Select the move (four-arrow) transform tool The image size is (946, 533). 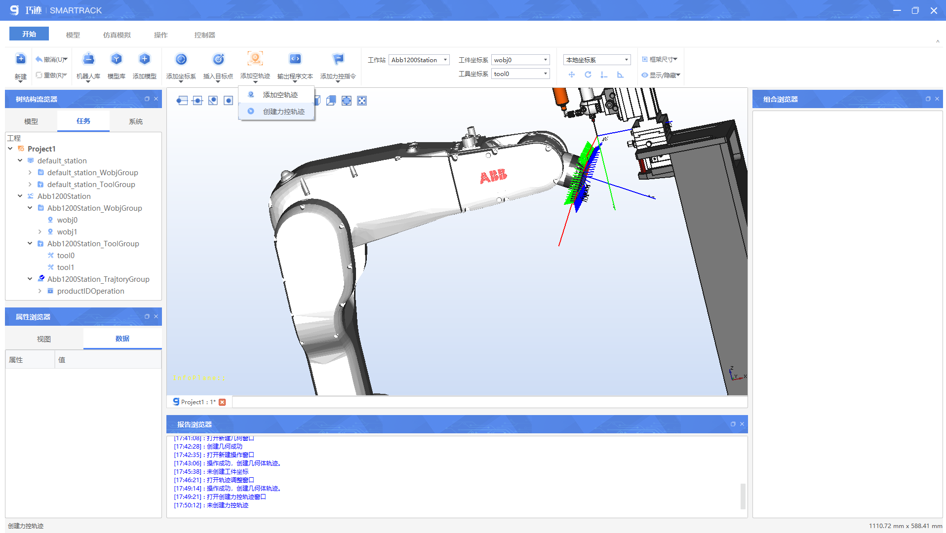pos(572,75)
